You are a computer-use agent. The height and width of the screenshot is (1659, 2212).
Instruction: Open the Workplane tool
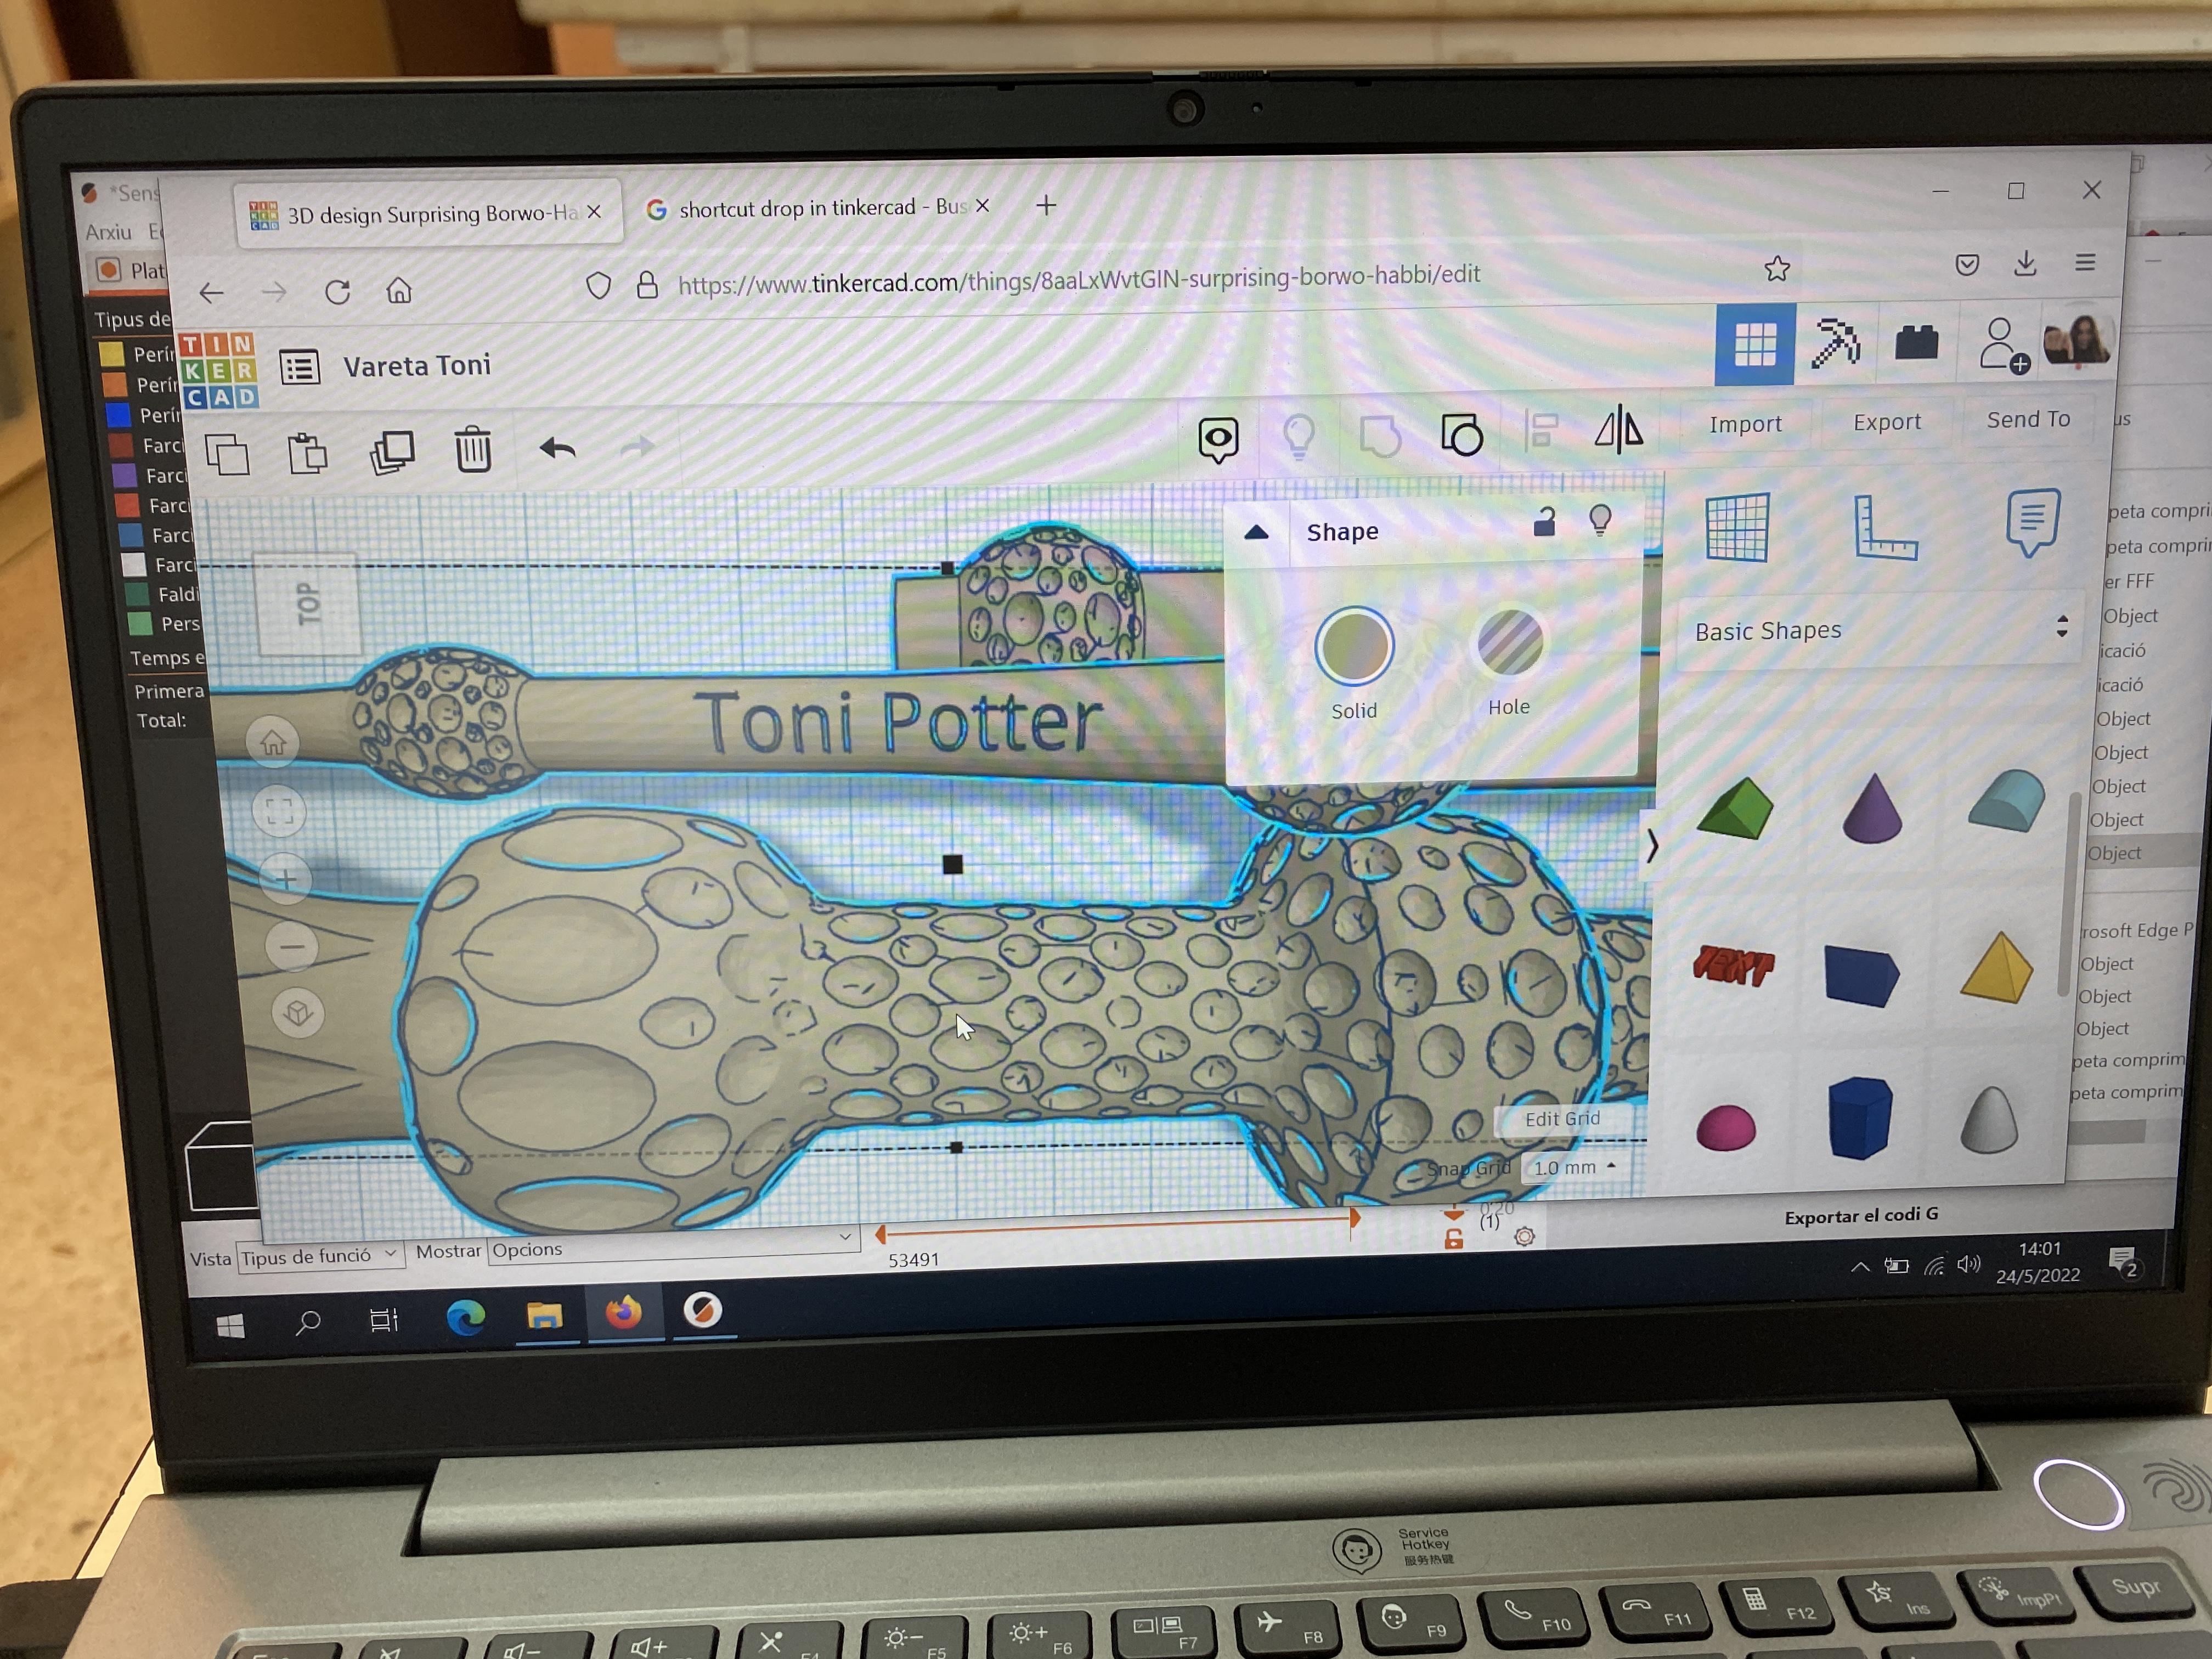pyautogui.click(x=1737, y=527)
